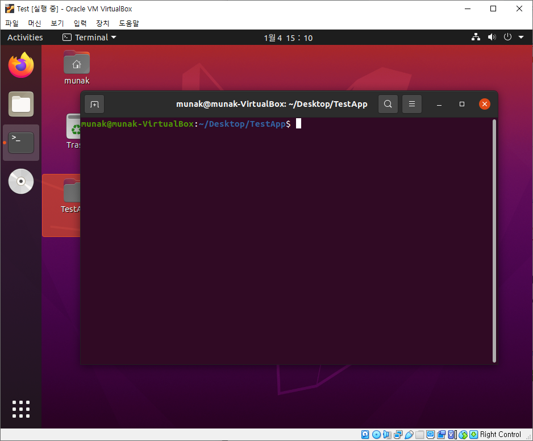The width and height of the screenshot is (533, 441).
Task: Open the Terminal app menu dropdown
Action: coord(89,38)
